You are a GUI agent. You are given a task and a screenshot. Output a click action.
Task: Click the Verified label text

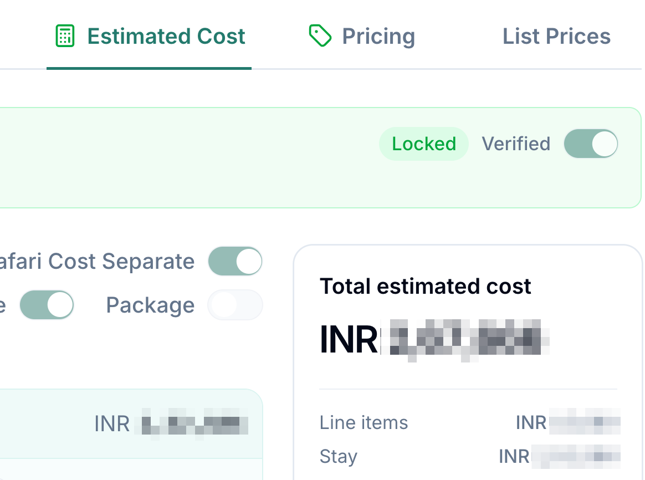[x=516, y=144]
